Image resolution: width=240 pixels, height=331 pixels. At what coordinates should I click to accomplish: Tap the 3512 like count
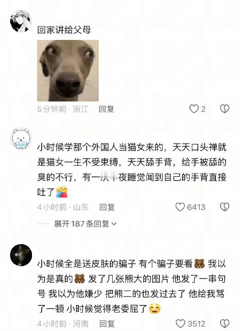[x=196, y=324]
